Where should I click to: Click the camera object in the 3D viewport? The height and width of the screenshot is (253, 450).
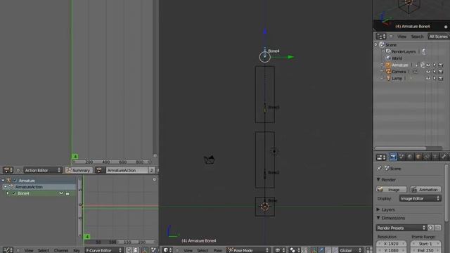pos(210,160)
